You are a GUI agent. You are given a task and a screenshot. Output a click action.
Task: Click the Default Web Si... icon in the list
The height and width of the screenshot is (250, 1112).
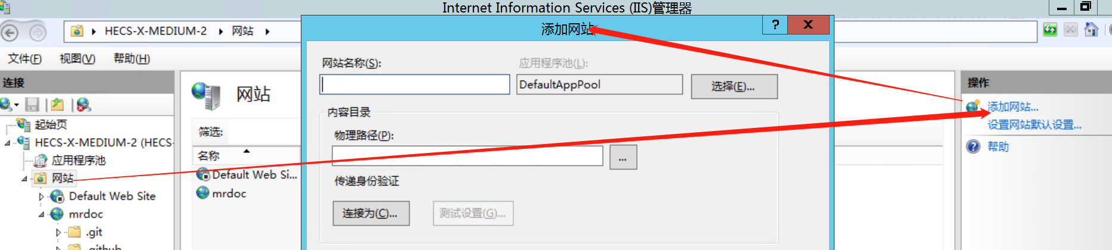pos(203,174)
